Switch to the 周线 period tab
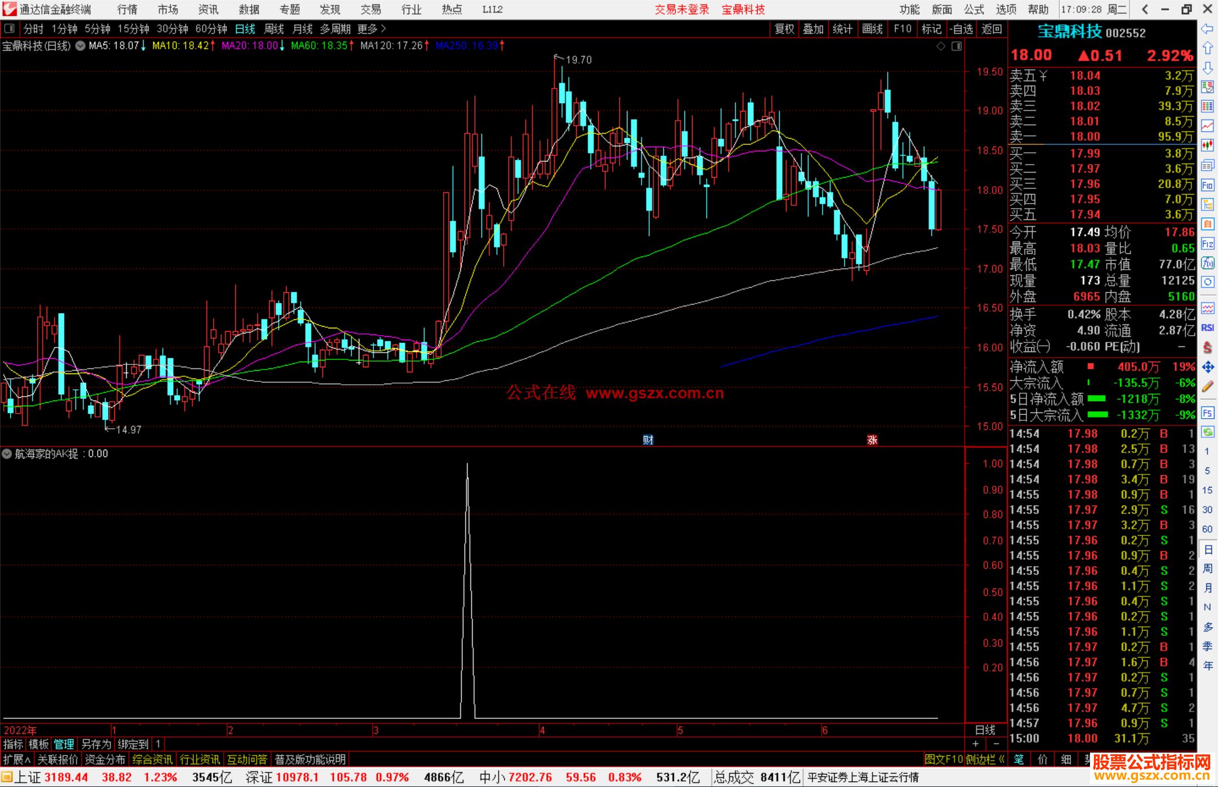Image resolution: width=1218 pixels, height=787 pixels. click(x=273, y=28)
